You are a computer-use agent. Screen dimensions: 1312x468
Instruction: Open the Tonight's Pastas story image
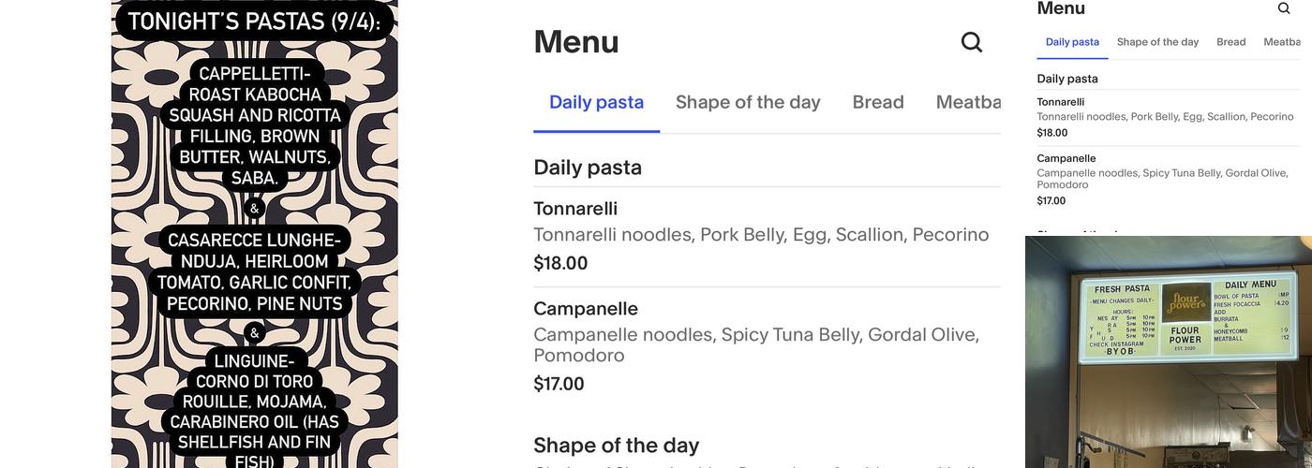[254, 234]
